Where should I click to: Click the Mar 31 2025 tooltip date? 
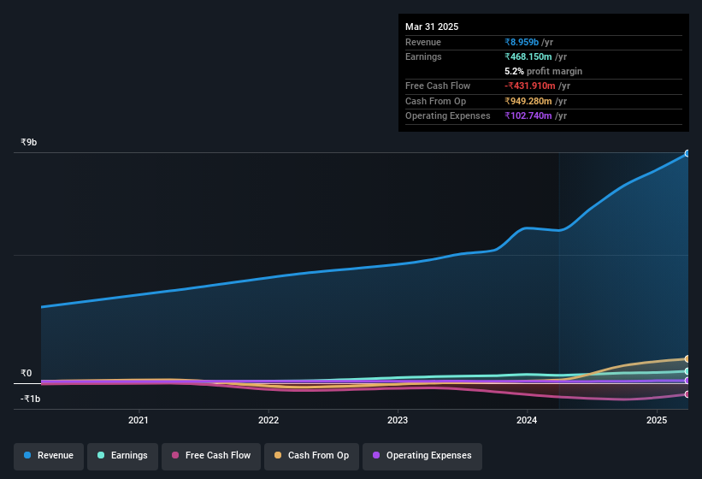432,27
